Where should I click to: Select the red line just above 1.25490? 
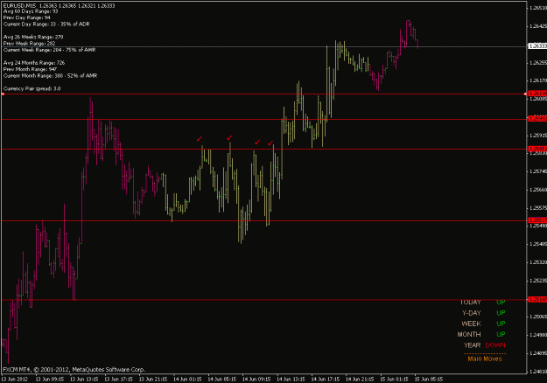263,220
